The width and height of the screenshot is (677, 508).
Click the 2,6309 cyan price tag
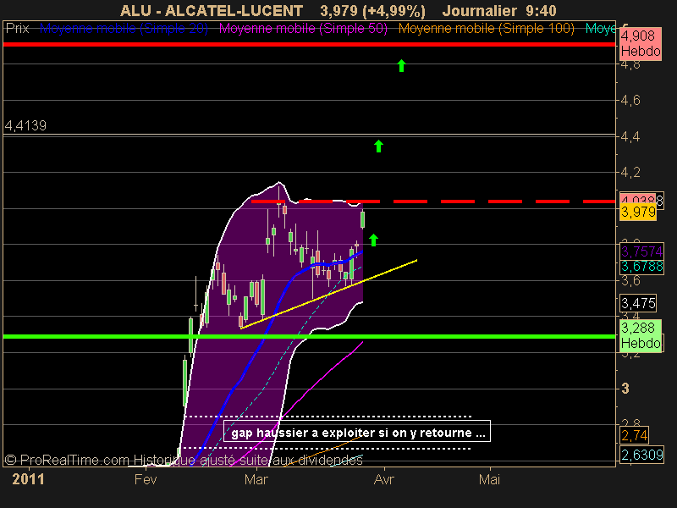coord(641,455)
